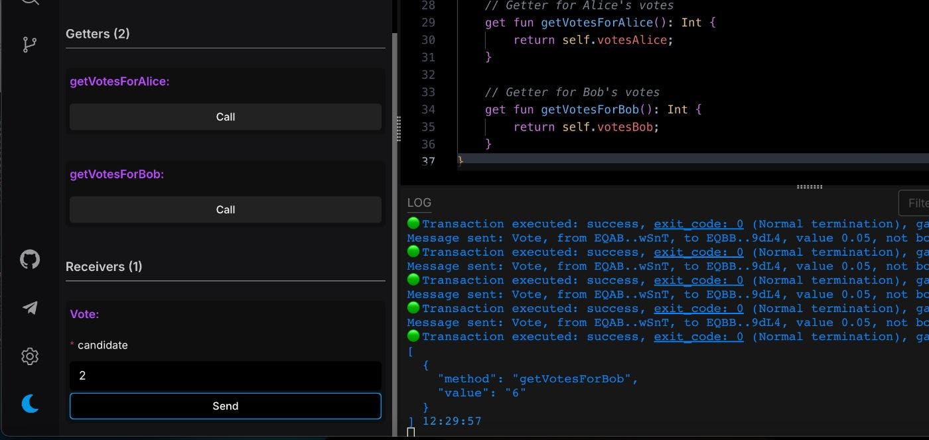This screenshot has height=440, width=929.
Task: Toggle dark mode with the moon icon
Action: 30,404
